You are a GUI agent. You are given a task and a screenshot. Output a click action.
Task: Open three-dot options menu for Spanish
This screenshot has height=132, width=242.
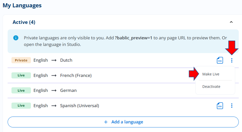[232, 106]
